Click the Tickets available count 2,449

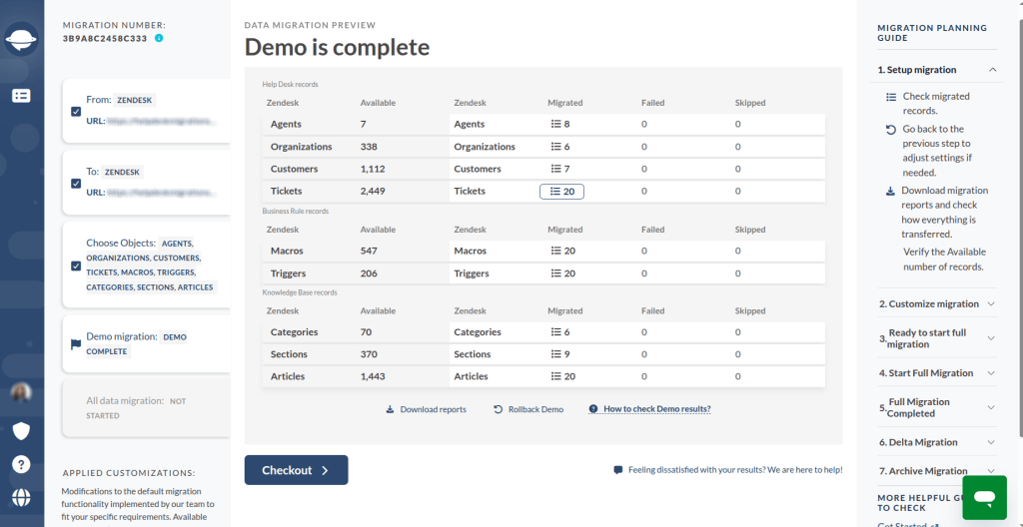[x=373, y=191]
